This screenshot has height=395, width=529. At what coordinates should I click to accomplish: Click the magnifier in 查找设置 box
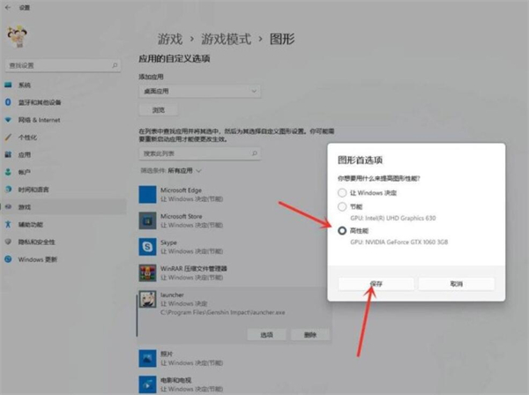115,65
